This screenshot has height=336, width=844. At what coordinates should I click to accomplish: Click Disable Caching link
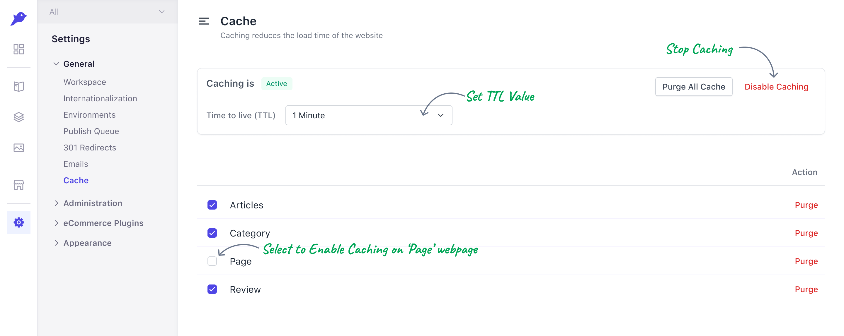[x=776, y=87]
